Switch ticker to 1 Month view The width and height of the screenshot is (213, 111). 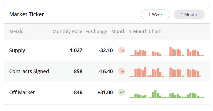coord(189,14)
